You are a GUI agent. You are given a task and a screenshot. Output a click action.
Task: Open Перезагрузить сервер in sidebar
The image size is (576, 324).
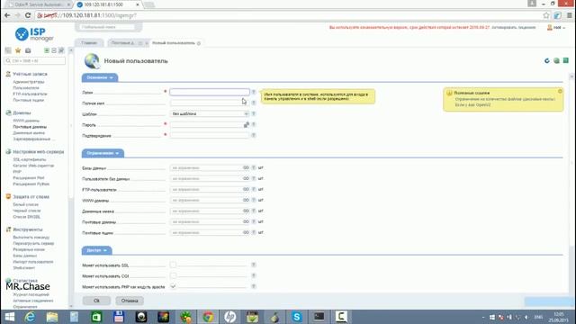[x=33, y=244]
